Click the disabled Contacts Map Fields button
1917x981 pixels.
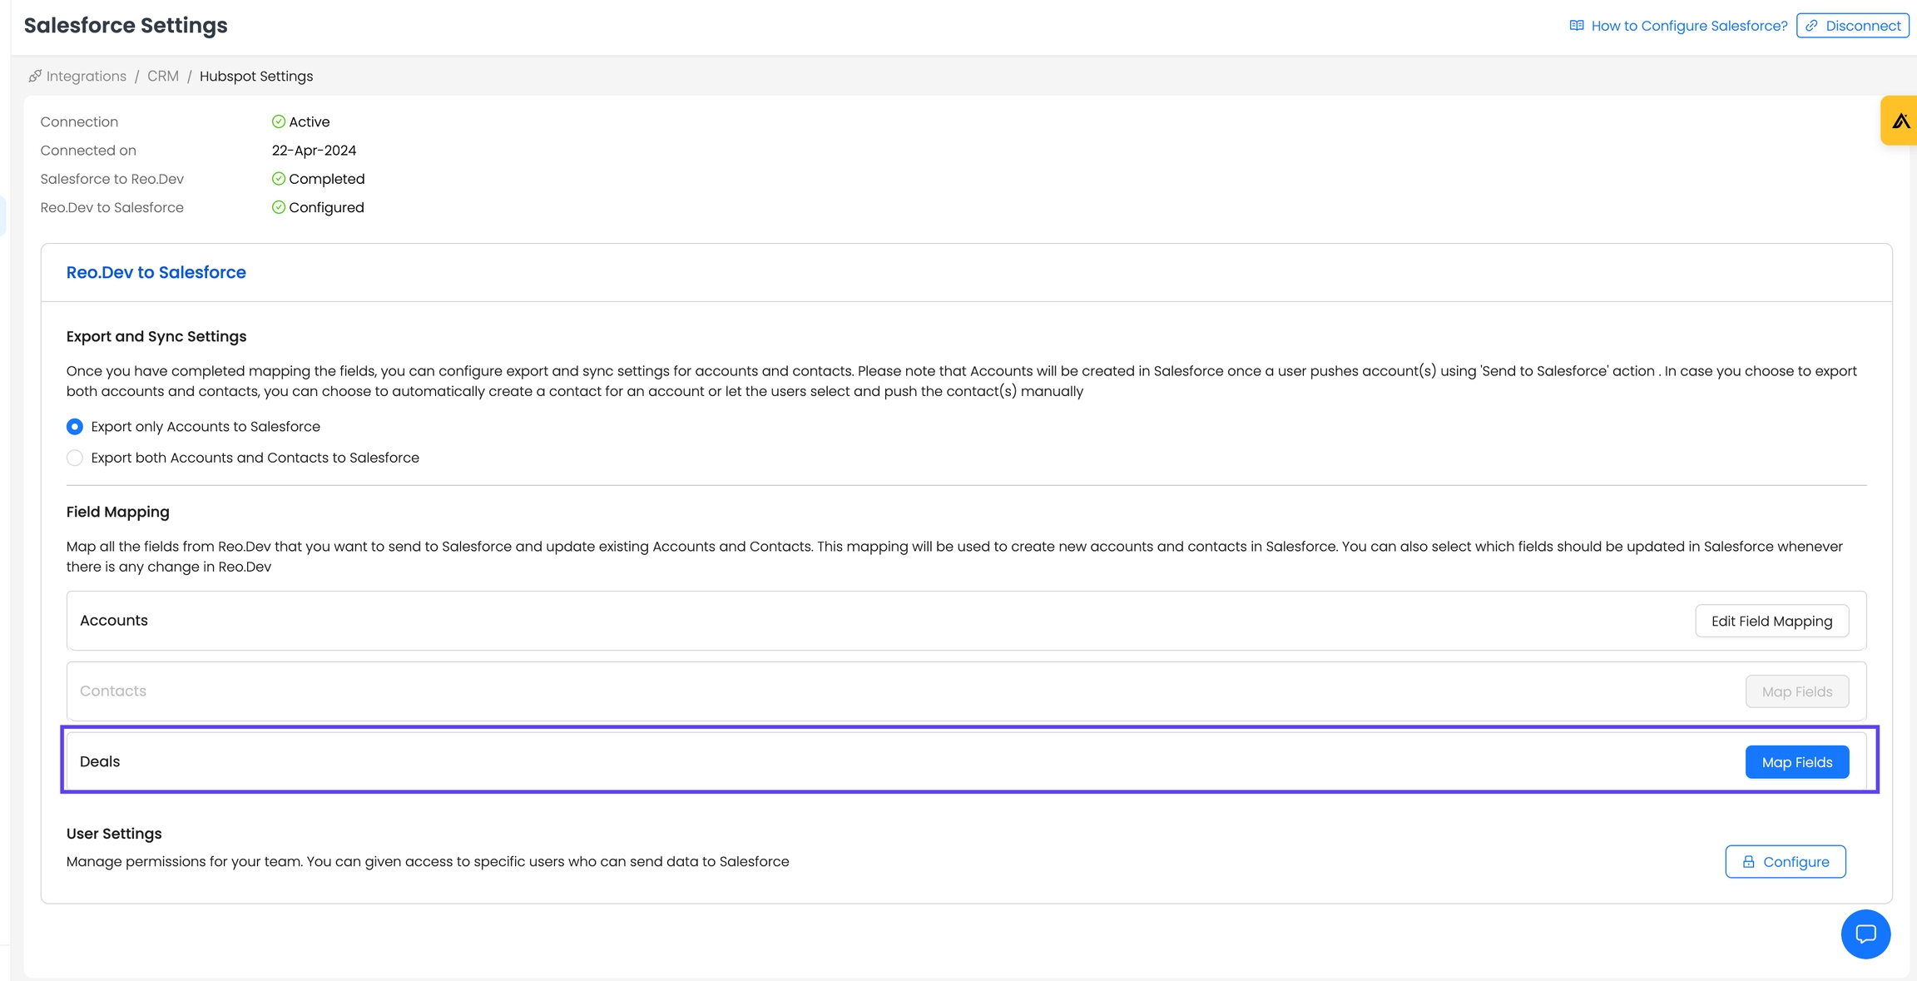(1796, 691)
